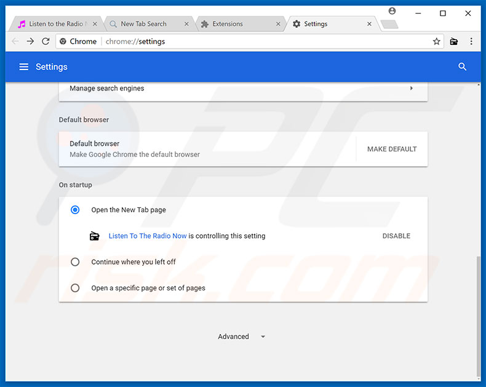486x387 pixels.
Task: Select Continue where you left off
Action: point(75,262)
